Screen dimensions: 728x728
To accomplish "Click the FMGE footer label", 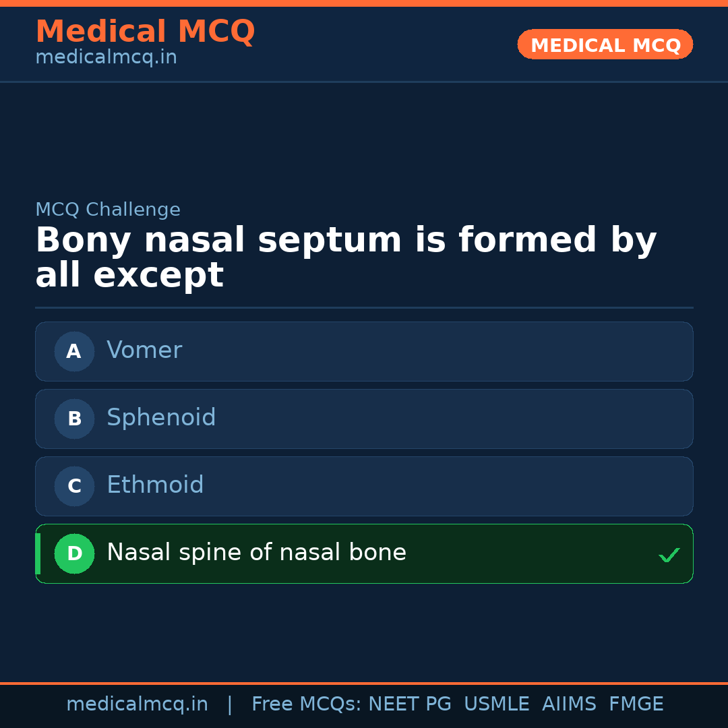I will (636, 704).
